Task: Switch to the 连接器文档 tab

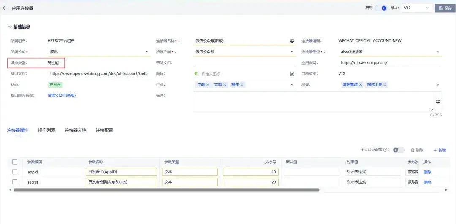Action: pos(76,130)
